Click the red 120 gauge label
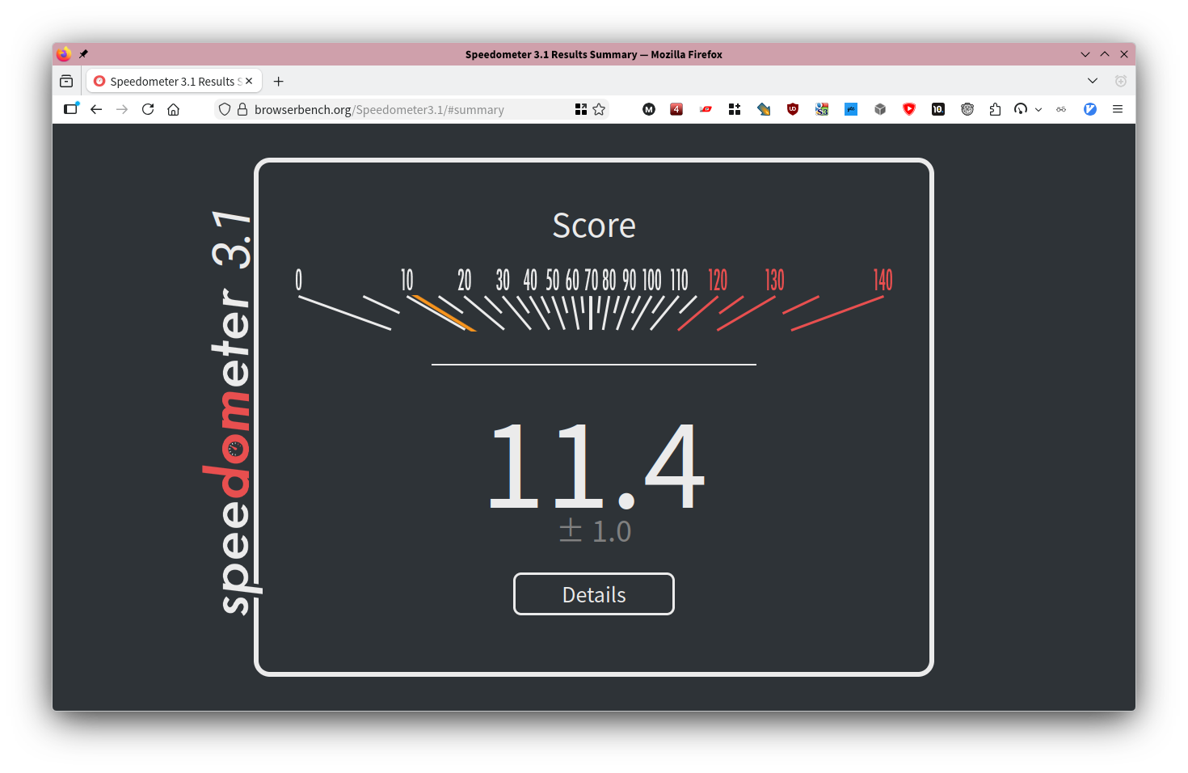The width and height of the screenshot is (1188, 773). coord(718,281)
